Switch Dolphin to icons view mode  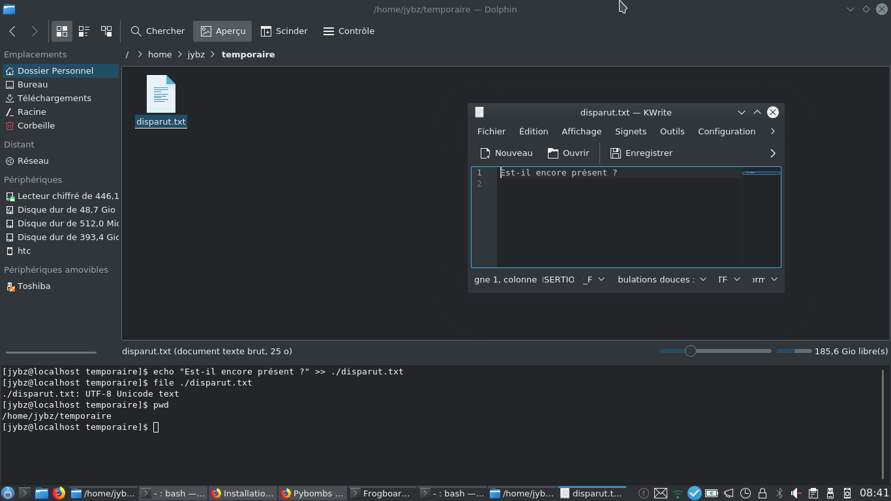point(62,31)
